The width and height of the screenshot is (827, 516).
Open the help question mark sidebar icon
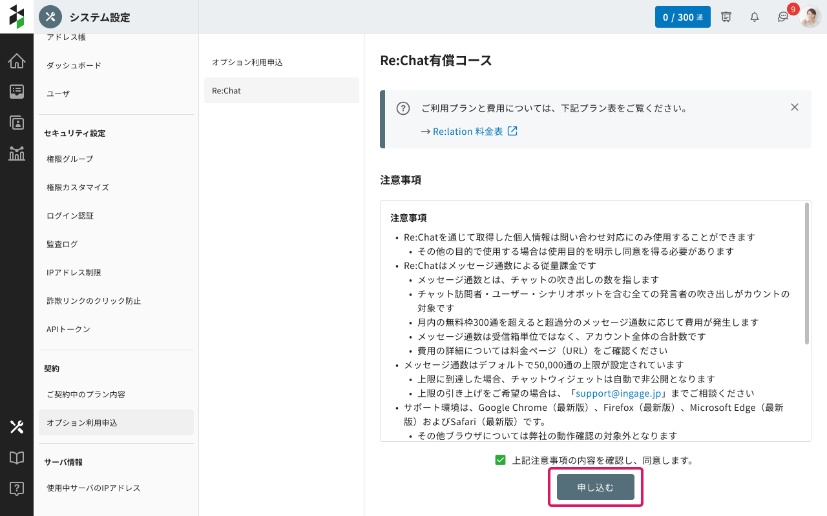[x=17, y=488]
